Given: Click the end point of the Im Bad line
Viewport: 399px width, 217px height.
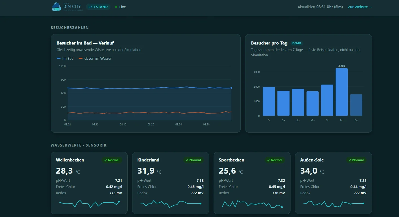Looking at the screenshot, I should (231, 88).
